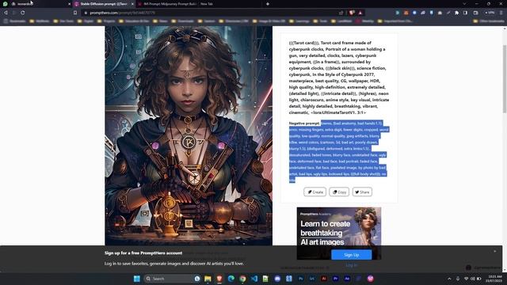Reload the current PromptHero page
The width and height of the screenshot is (507, 285).
(x=23, y=13)
